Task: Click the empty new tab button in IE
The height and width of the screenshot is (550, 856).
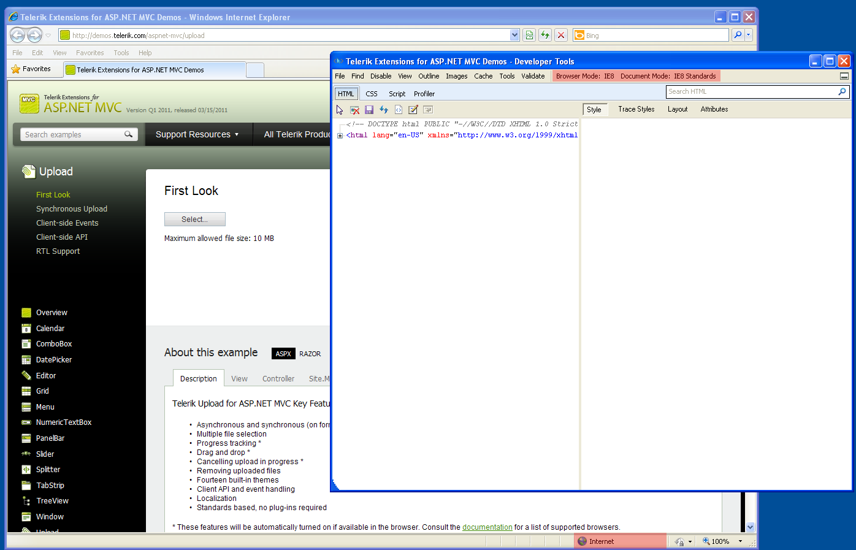Action: point(255,70)
